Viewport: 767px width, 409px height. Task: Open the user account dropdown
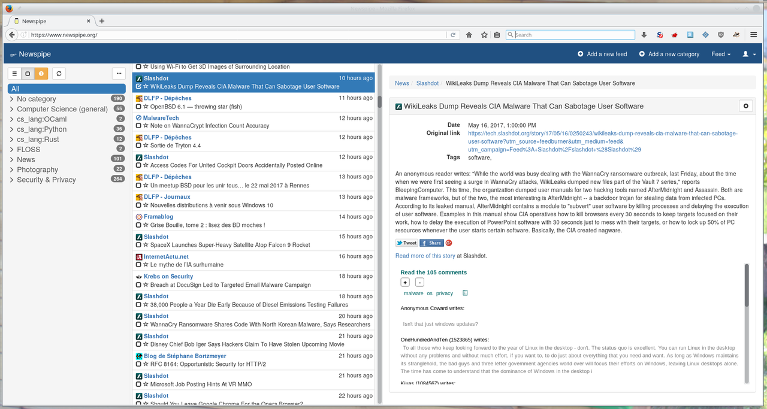[749, 54]
